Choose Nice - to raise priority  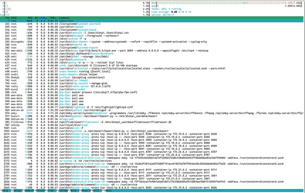tap(74, 191)
